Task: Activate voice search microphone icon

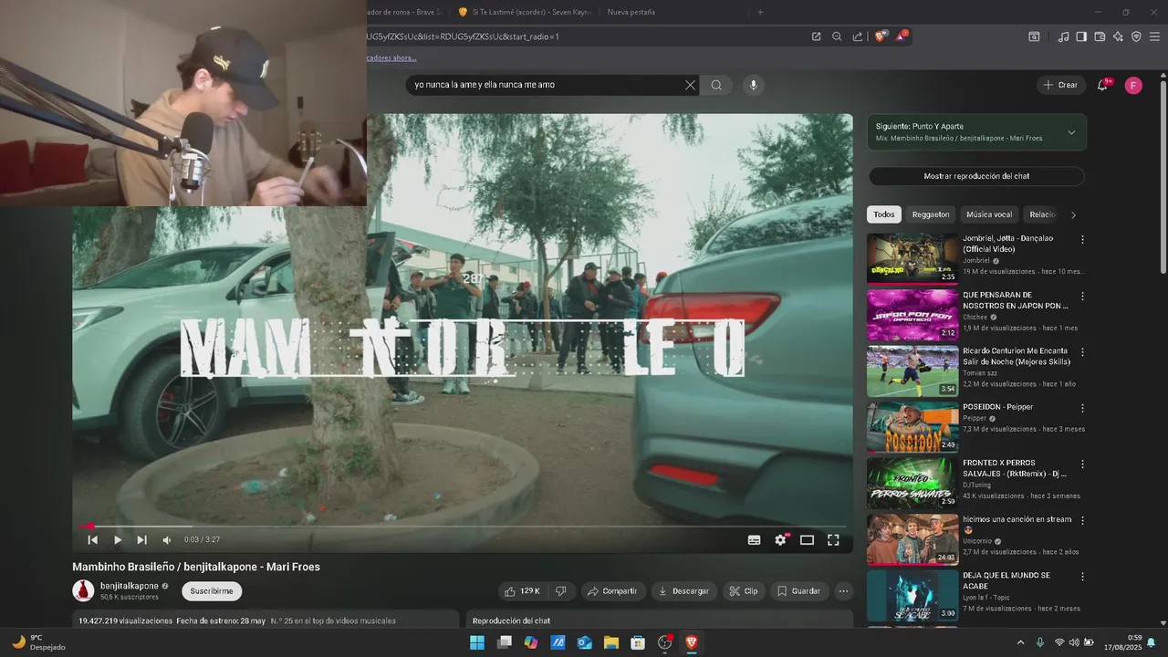Action: pyautogui.click(x=753, y=85)
